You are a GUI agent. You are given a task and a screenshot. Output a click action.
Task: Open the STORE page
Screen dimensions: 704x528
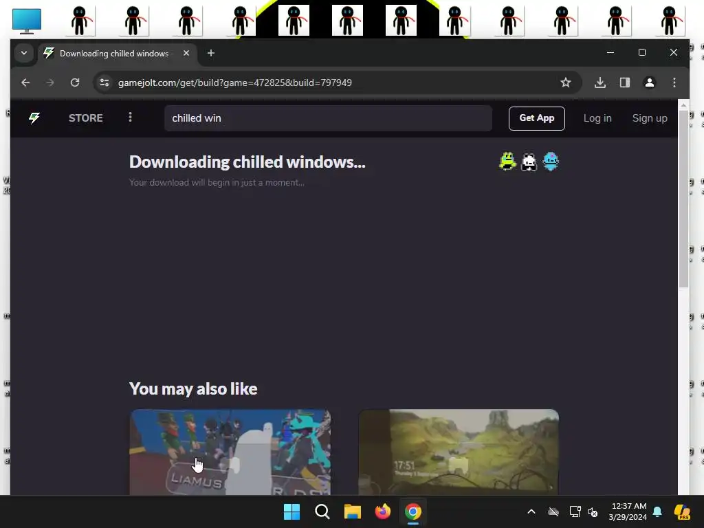coord(86,118)
